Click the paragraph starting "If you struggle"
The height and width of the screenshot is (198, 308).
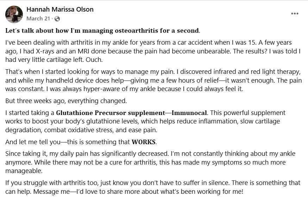(x=151, y=187)
